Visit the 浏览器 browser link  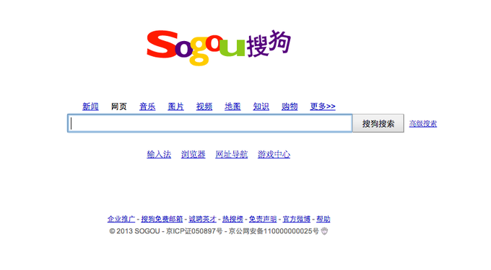[x=194, y=154]
